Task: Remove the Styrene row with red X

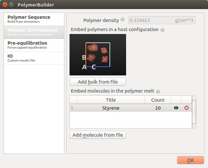Action: pyautogui.click(x=187, y=108)
